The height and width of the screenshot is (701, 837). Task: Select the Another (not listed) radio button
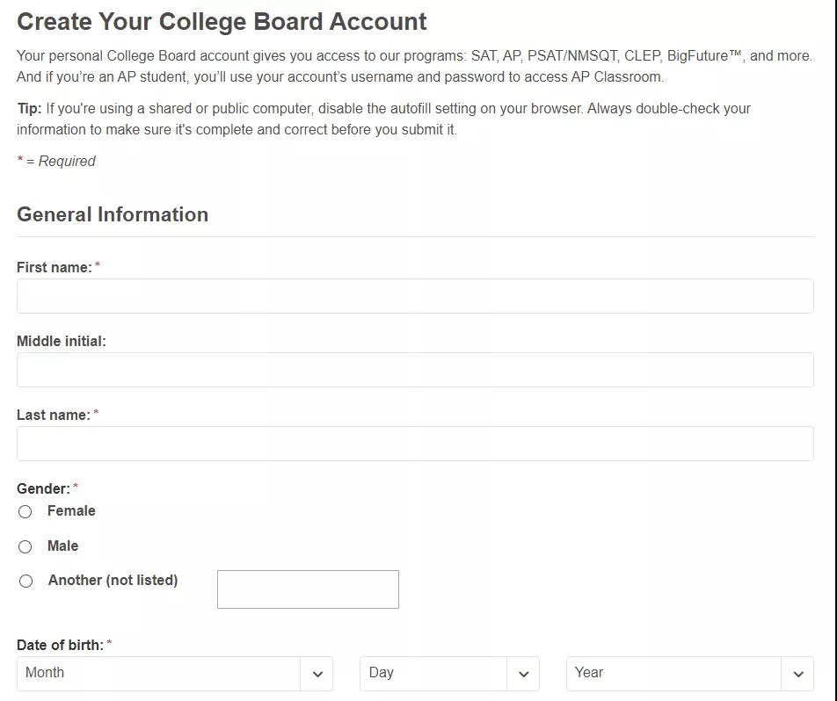26,581
